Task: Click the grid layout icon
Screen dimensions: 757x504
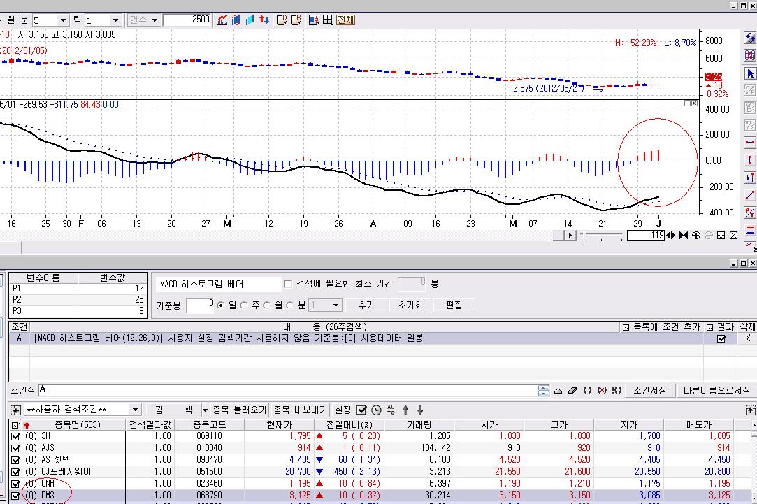Action: 328,20
